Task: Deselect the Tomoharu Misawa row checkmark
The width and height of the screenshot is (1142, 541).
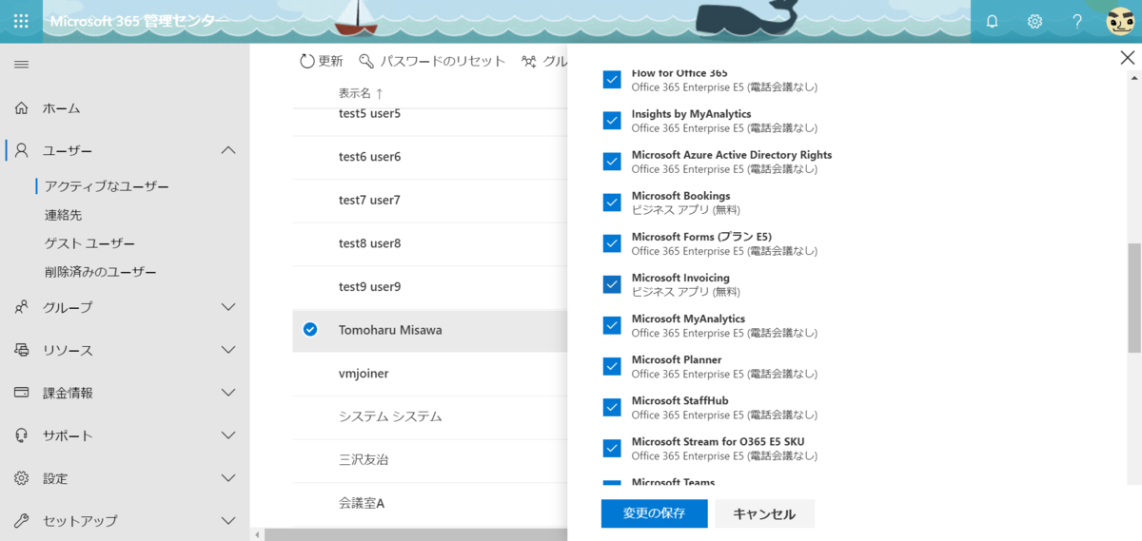Action: click(x=309, y=330)
